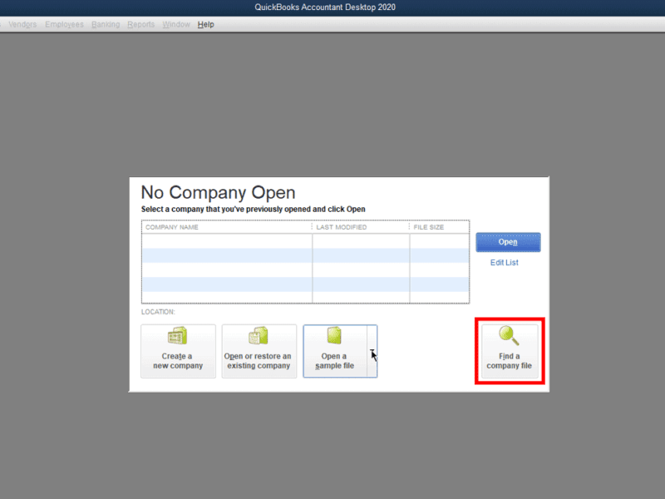This screenshot has height=499, width=665.
Task: Click the FILE SIZE column header
Action: tap(440, 227)
